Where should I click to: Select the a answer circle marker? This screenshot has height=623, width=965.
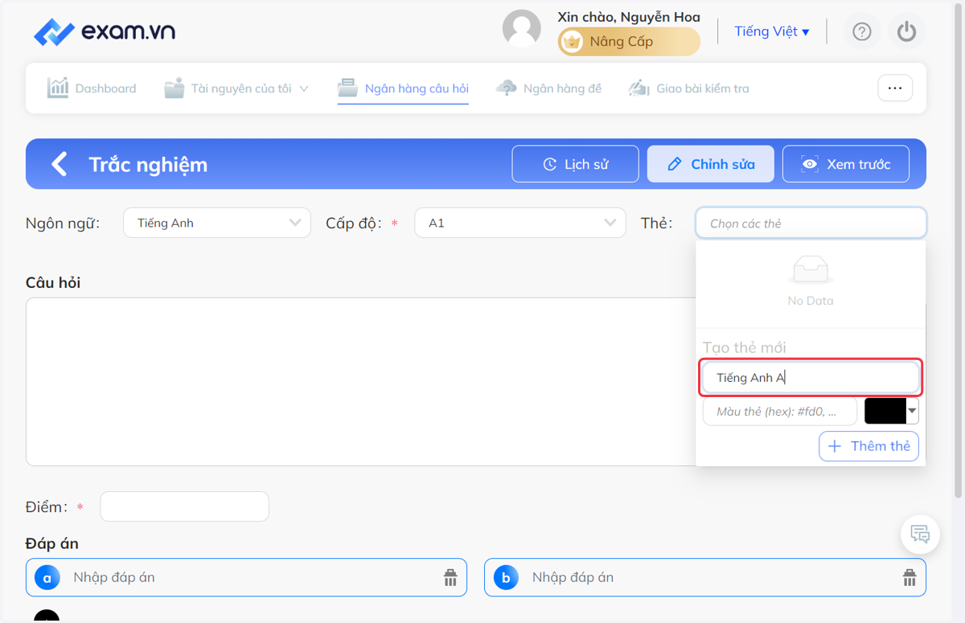pyautogui.click(x=47, y=577)
